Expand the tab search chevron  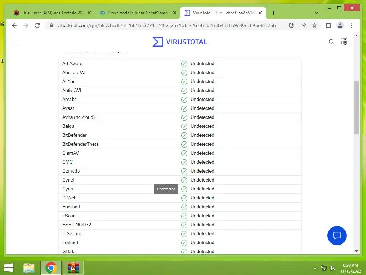point(316,13)
